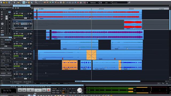
Task: Click the jog wheel in transport
Action: pos(80,90)
